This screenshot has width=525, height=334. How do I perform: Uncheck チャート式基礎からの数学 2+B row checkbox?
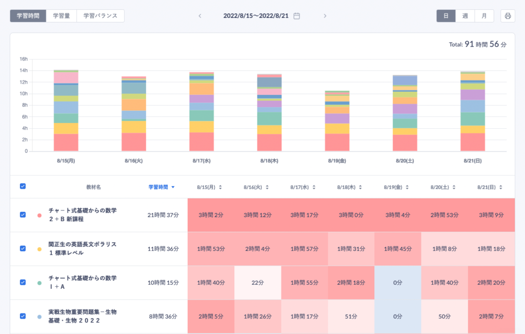pyautogui.click(x=23, y=215)
